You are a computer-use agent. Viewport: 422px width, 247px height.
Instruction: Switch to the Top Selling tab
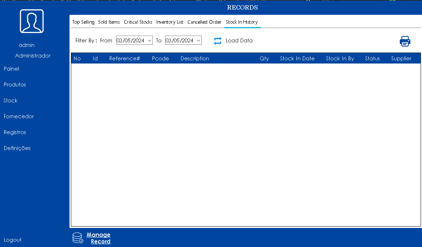click(x=83, y=22)
